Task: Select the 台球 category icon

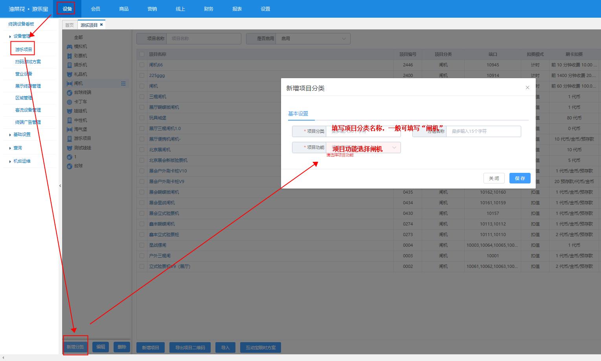Action: click(x=70, y=166)
